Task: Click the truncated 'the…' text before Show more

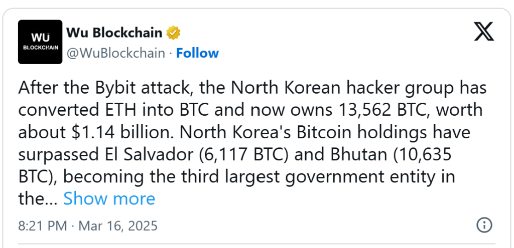Action: (38, 199)
